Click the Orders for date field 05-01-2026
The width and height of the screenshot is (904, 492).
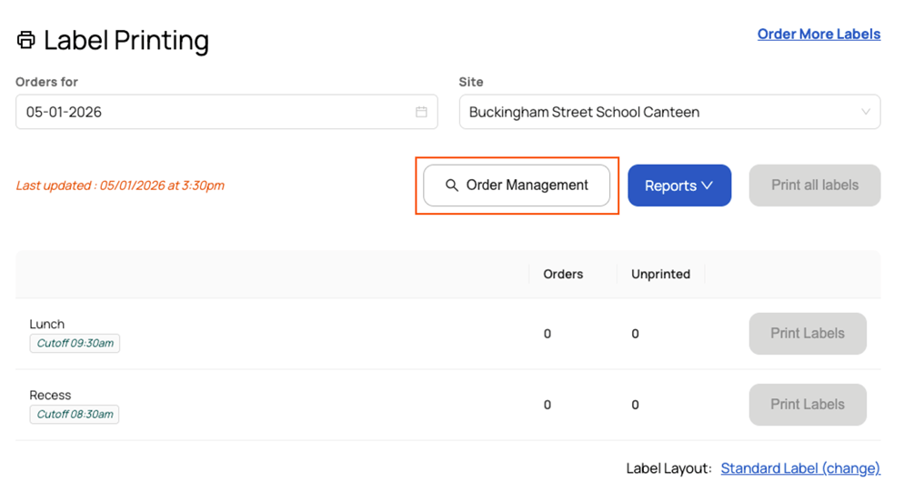226,112
